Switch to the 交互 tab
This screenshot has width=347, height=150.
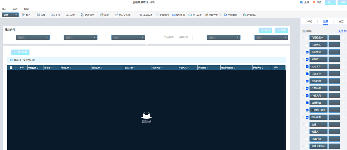coord(341,21)
